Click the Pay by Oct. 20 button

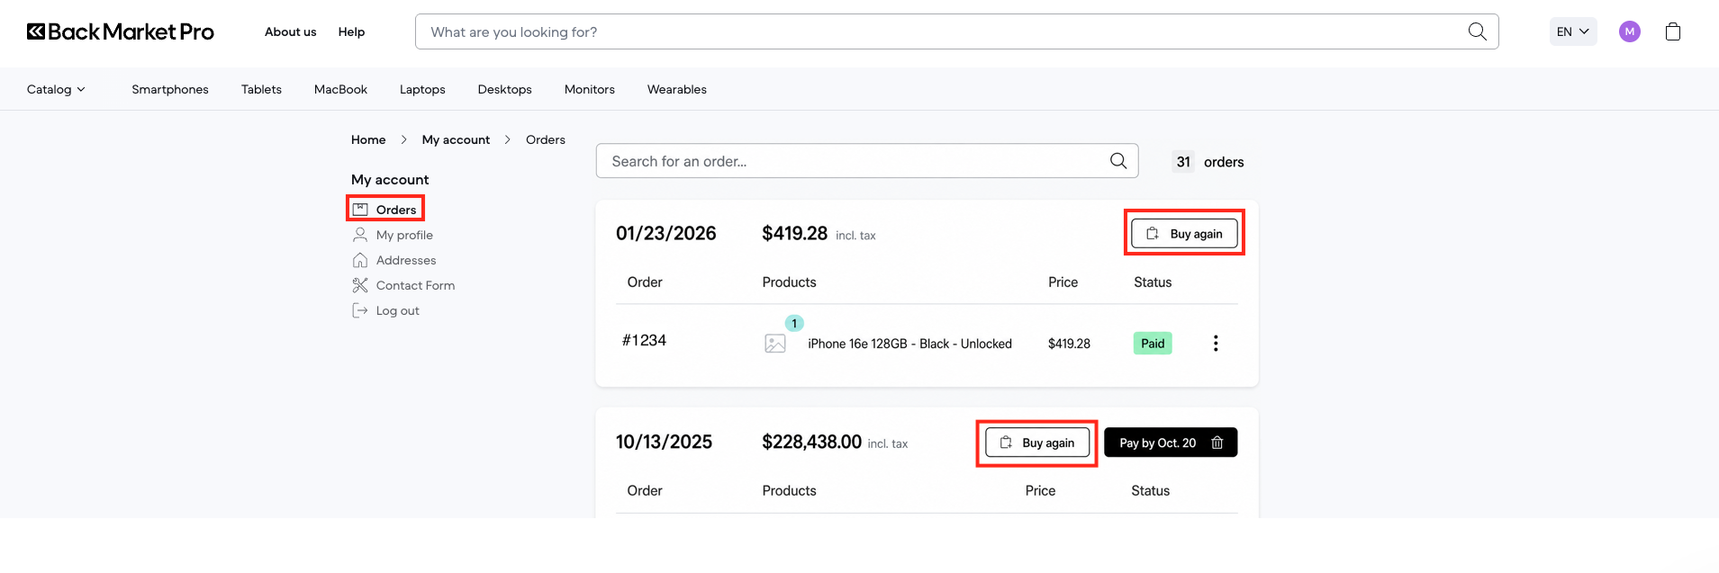(x=1171, y=442)
